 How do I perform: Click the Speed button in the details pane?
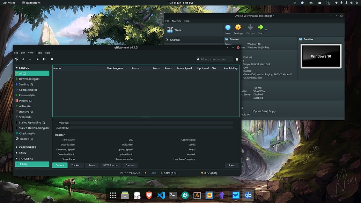[231, 165]
